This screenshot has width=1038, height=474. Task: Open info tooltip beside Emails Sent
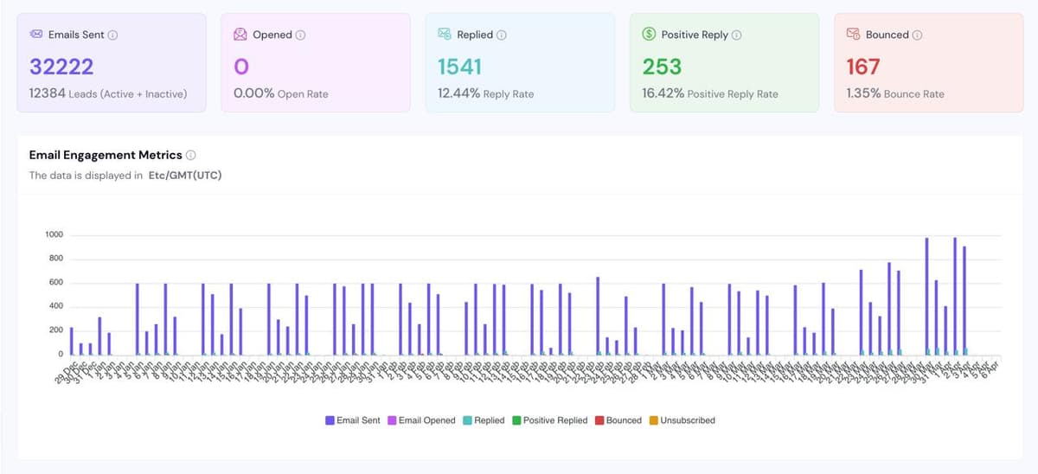(x=113, y=35)
